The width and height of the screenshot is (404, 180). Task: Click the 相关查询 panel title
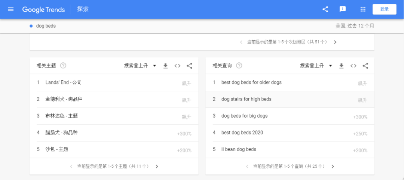point(222,66)
